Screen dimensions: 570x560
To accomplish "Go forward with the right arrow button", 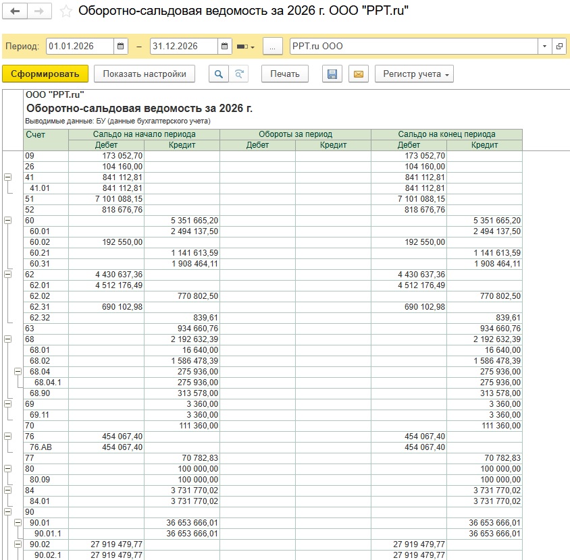I will click(x=39, y=11).
